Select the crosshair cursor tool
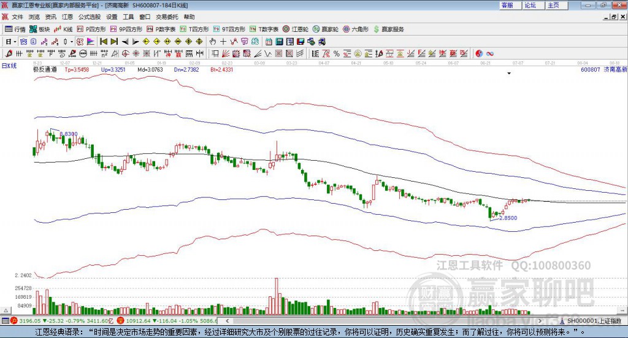Viewport: 628px width, 338px height. 223,42
